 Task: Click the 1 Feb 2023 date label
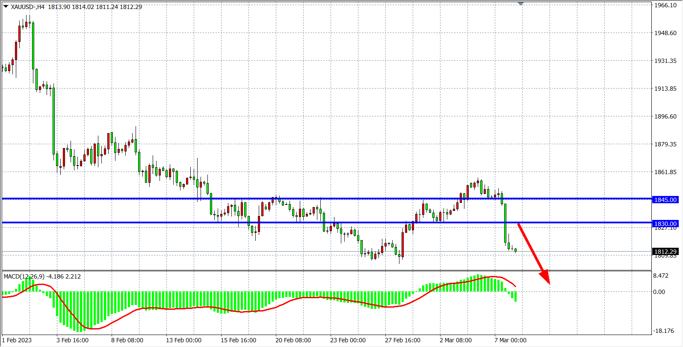pos(17,340)
